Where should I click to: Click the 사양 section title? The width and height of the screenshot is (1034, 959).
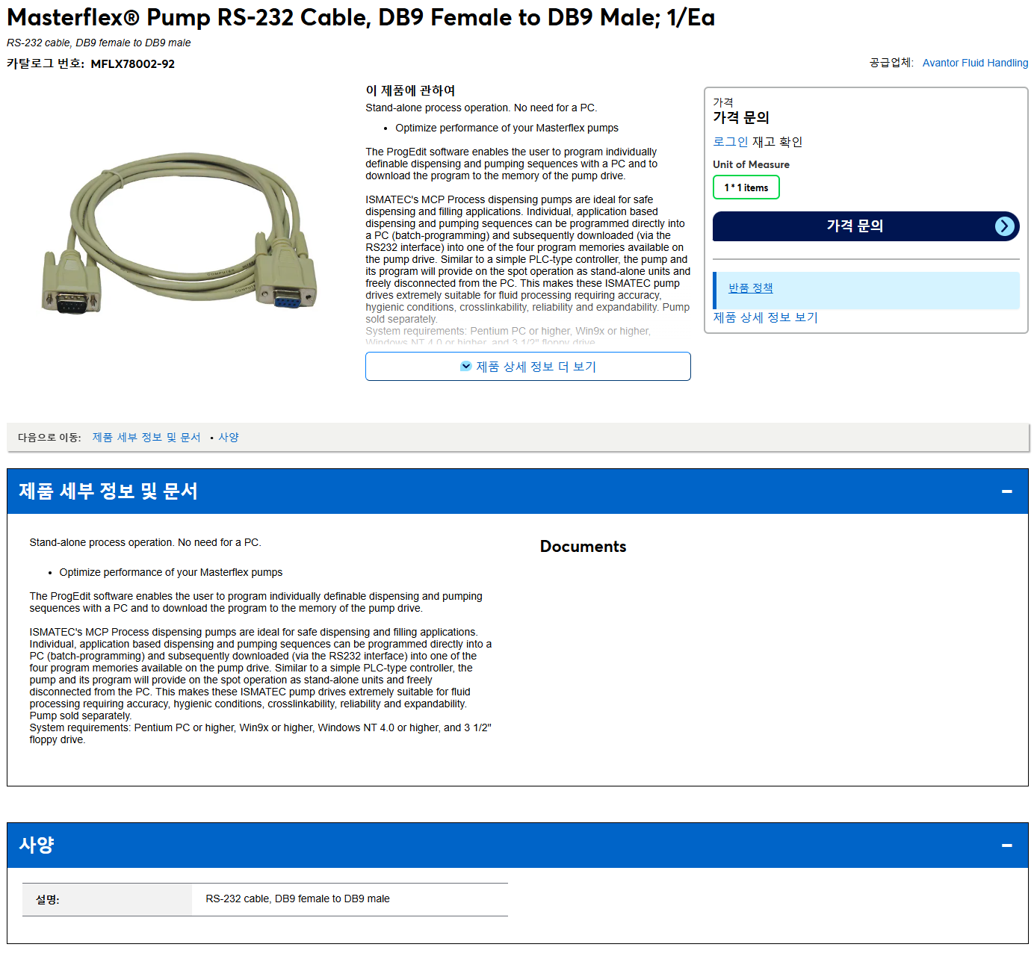37,845
